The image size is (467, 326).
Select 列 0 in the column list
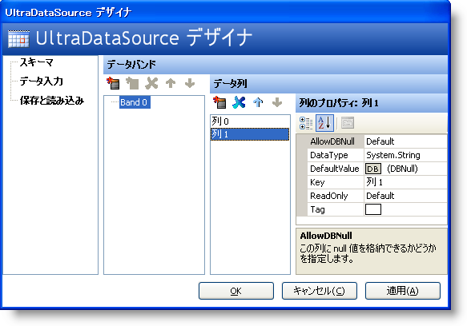pyautogui.click(x=250, y=121)
